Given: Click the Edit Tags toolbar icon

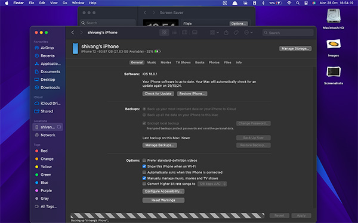Looking at the screenshot, I should (x=236, y=33).
